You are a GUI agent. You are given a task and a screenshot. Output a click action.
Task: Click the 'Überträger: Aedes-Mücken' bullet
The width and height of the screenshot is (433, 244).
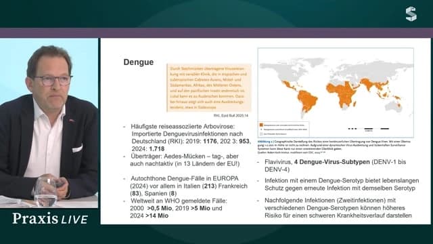(x=185, y=157)
